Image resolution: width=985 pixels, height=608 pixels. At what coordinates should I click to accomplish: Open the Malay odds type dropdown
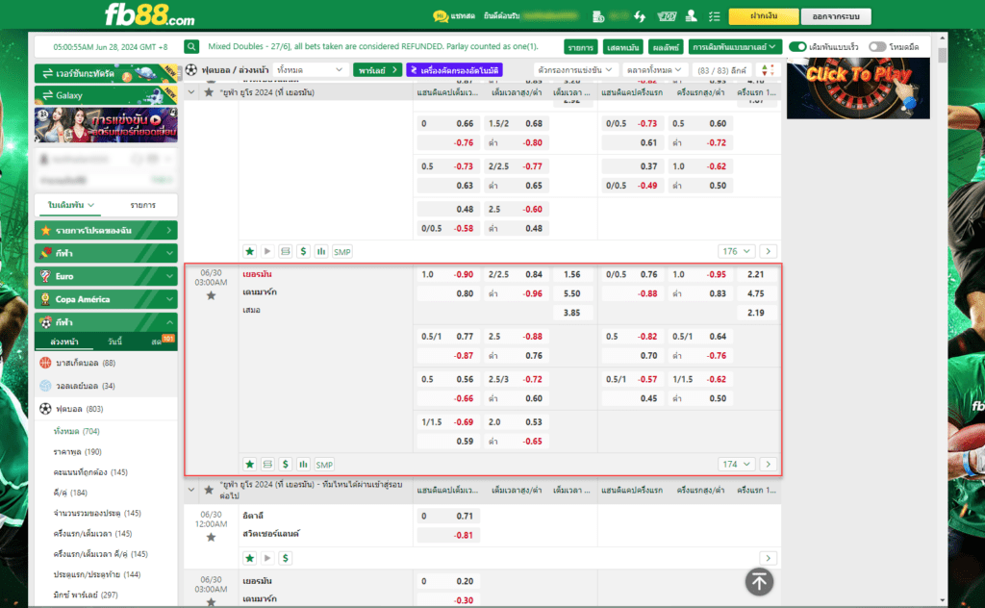(x=734, y=46)
